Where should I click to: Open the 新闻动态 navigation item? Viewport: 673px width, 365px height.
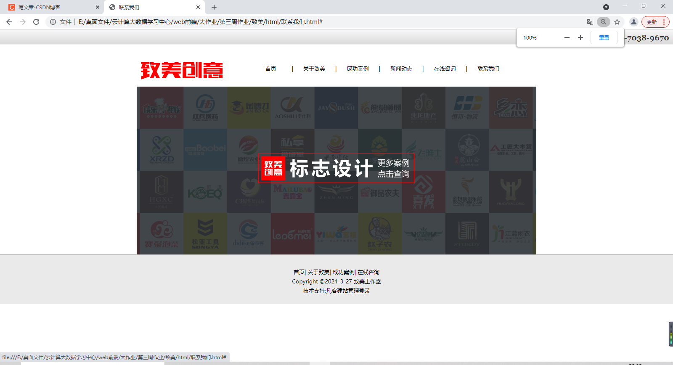click(x=401, y=69)
